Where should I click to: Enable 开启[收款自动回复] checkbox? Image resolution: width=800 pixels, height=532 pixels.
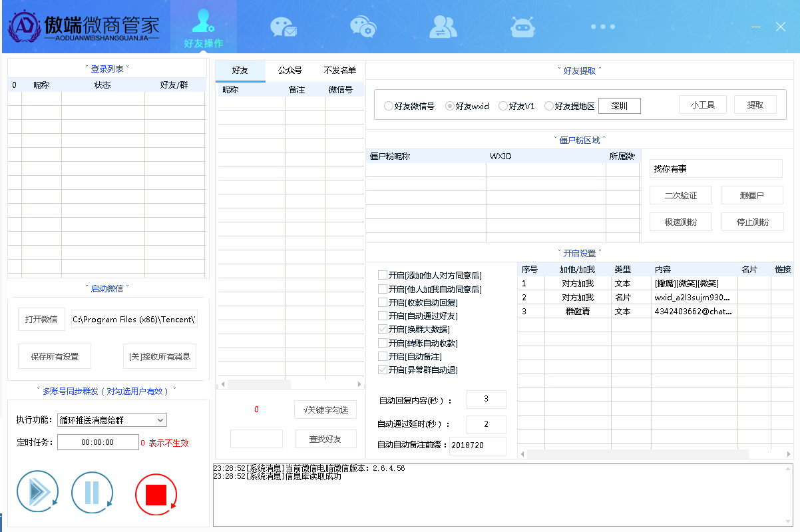click(x=418, y=302)
